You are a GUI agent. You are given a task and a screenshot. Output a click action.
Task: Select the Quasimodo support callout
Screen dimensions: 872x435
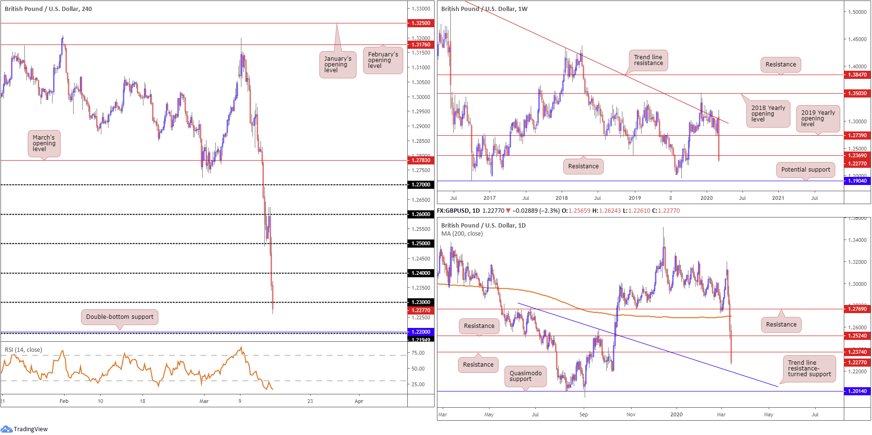pos(525,376)
